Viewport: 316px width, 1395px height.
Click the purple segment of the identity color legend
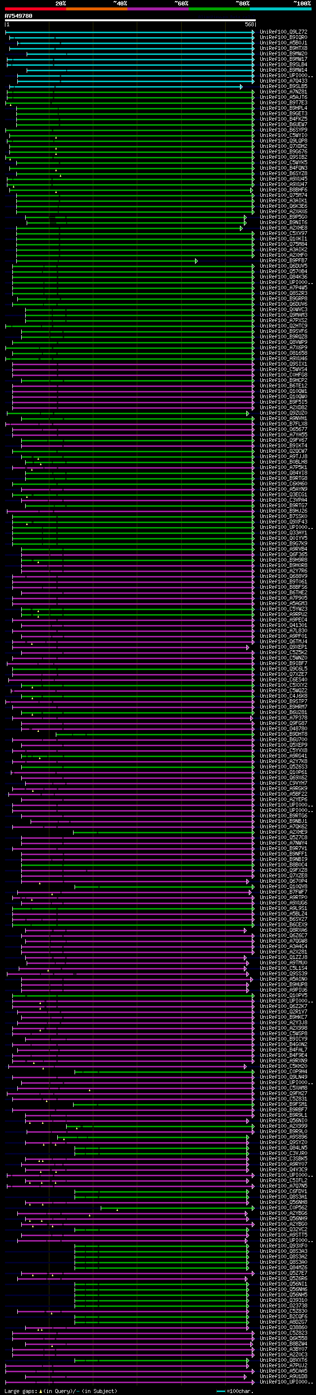click(x=158, y=9)
